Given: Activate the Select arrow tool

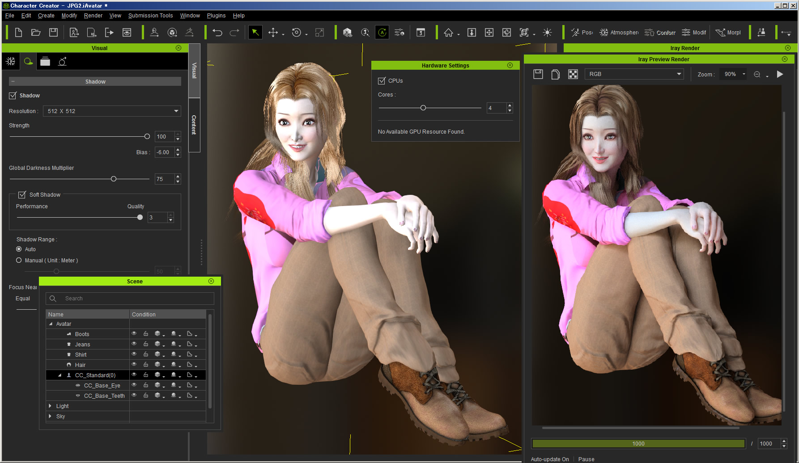Looking at the screenshot, I should (x=255, y=33).
